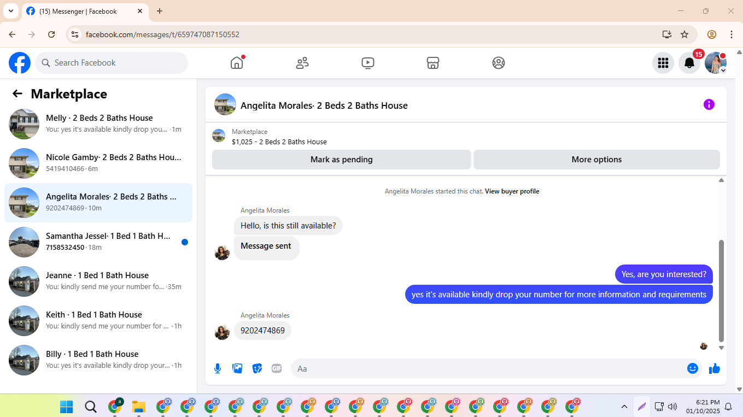Viewport: 743px width, 417px height.
Task: Open Samantha Jessel's unread conversation
Action: (98, 242)
